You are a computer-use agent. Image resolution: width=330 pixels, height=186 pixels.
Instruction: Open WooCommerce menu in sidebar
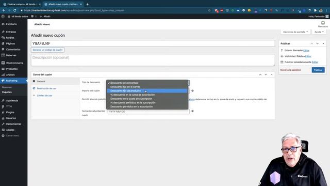pyautogui.click(x=14, y=63)
